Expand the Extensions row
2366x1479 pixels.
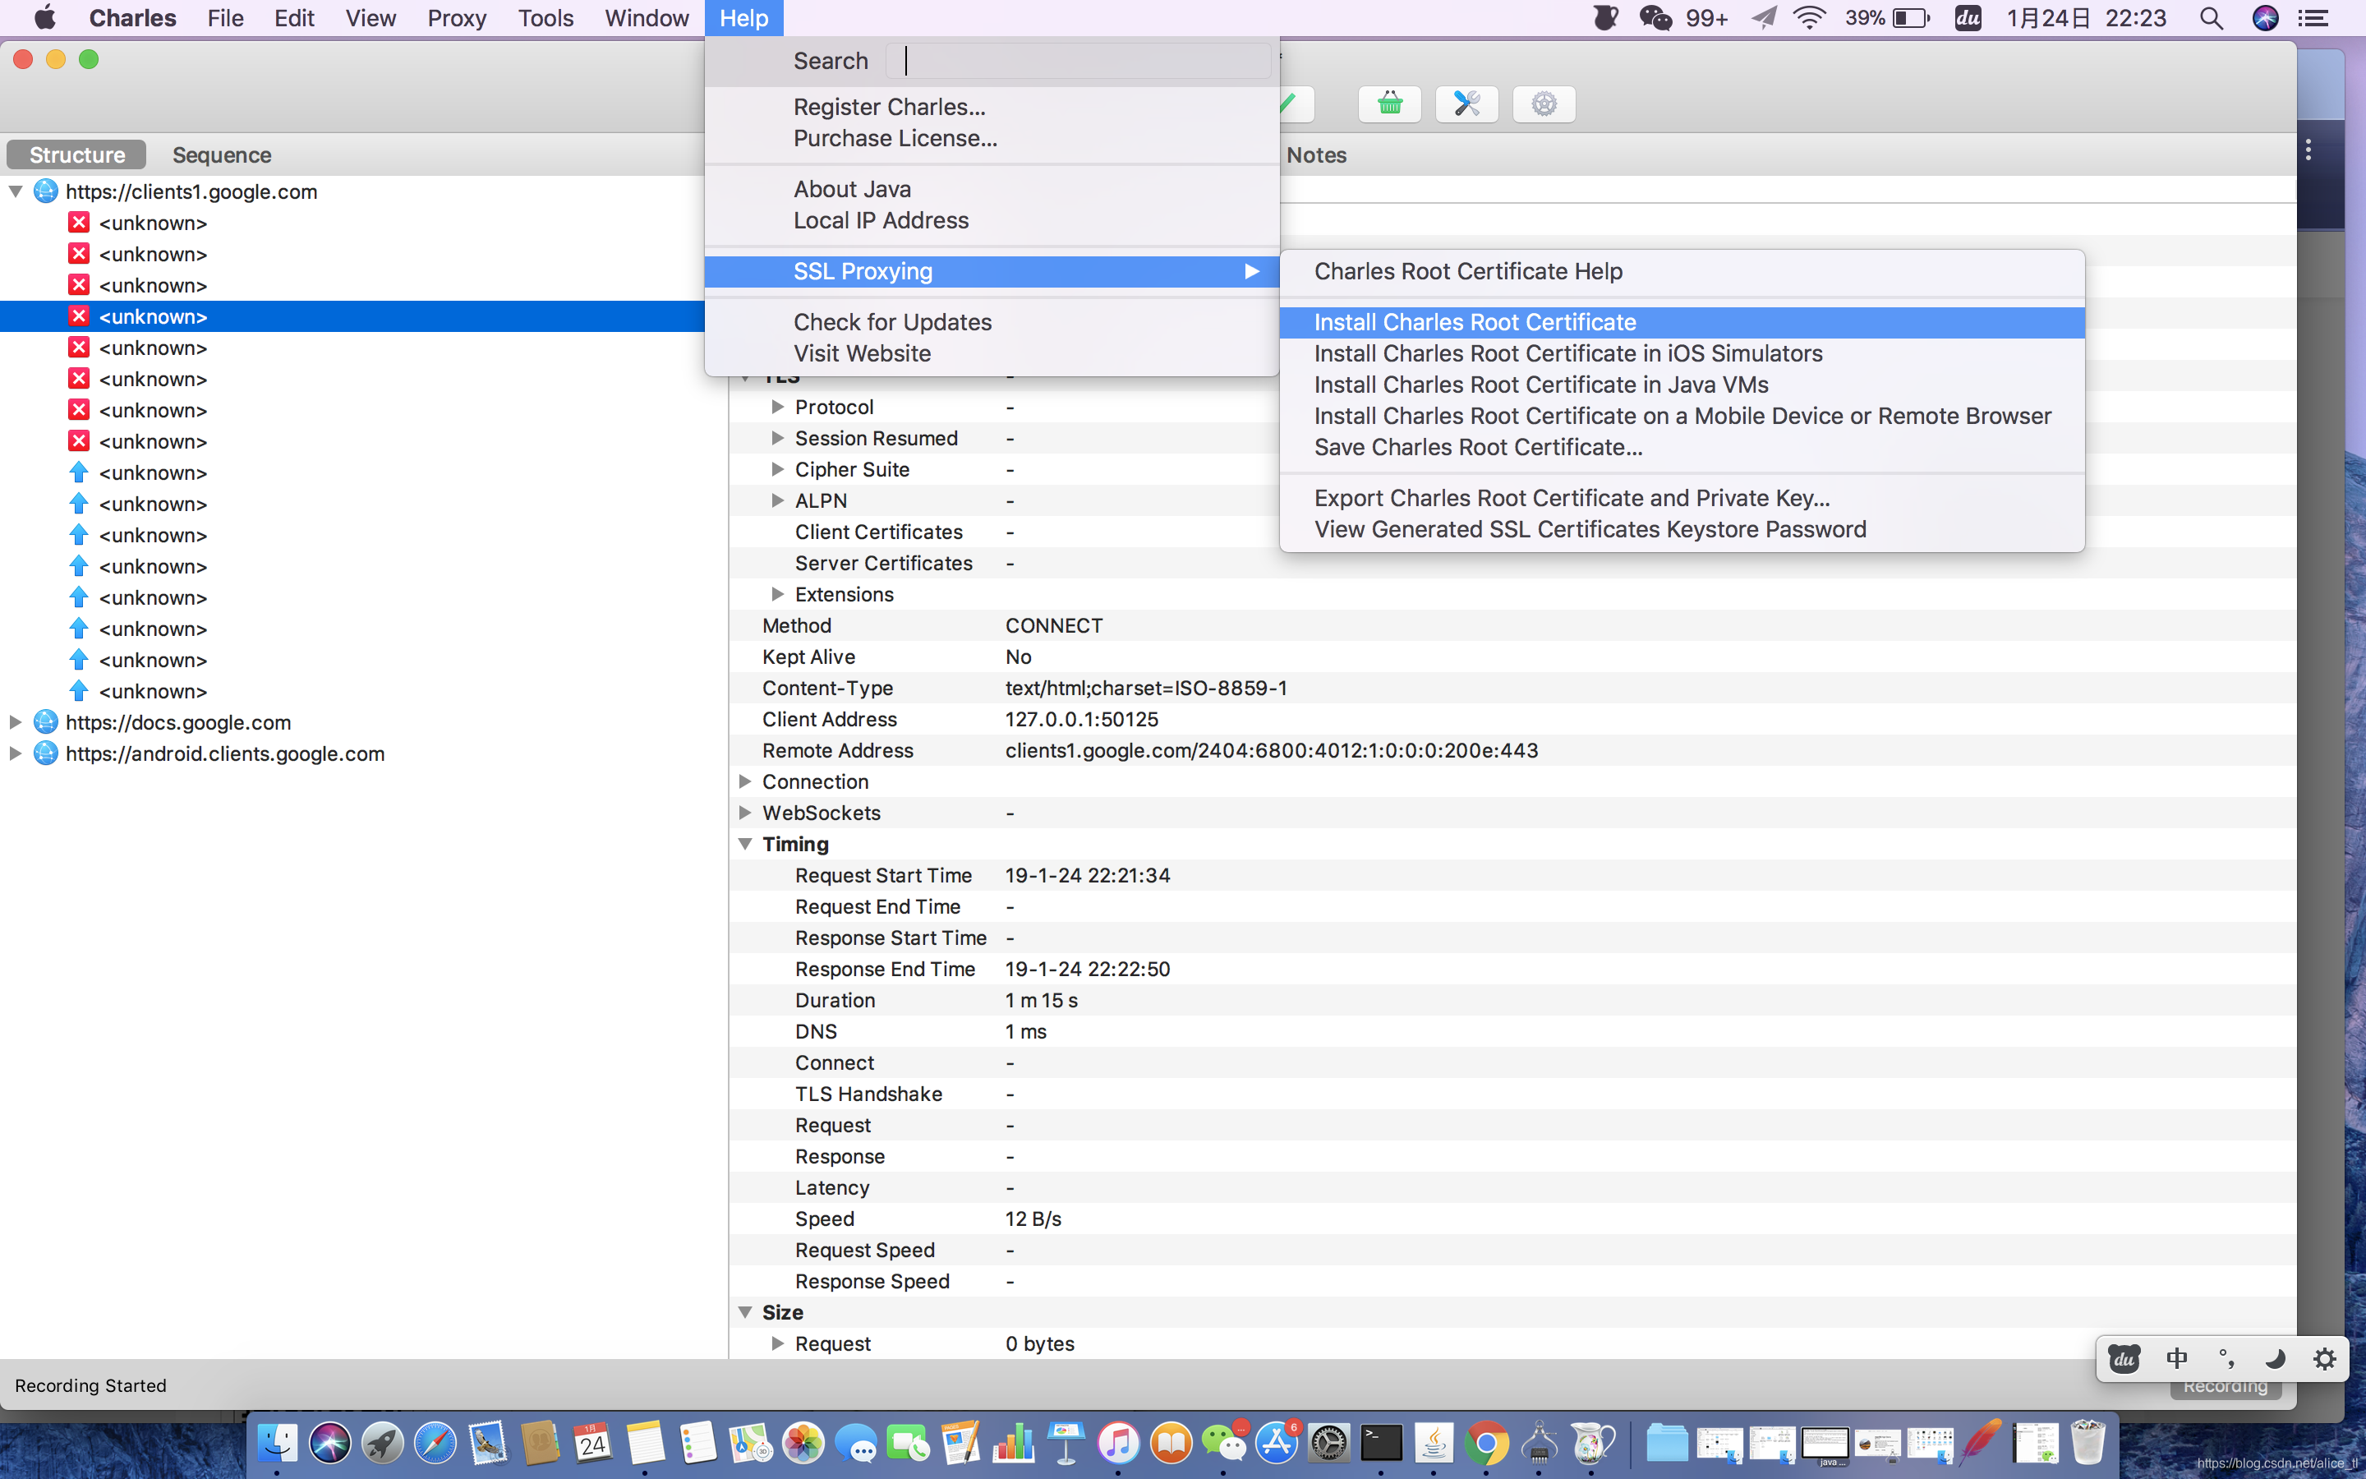[x=777, y=594]
